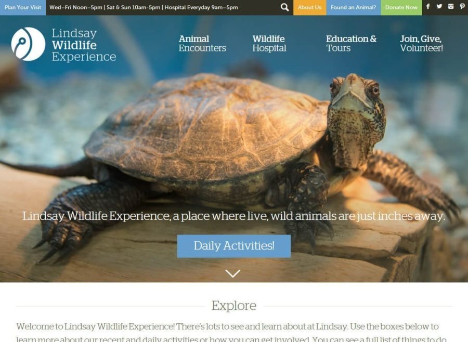
Task: Click the hours text in top bar
Action: point(144,7)
